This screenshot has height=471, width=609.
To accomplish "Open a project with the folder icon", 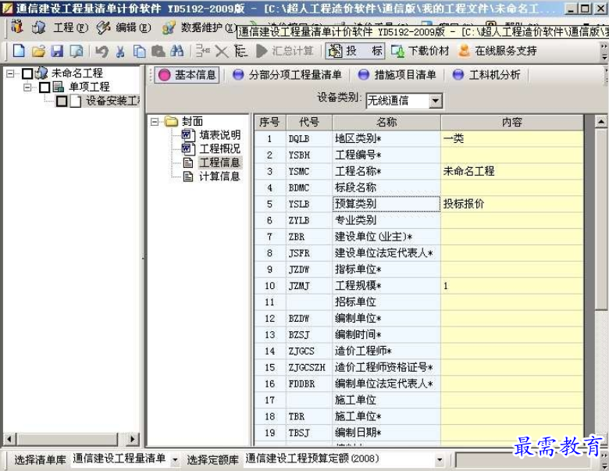I will [x=38, y=52].
